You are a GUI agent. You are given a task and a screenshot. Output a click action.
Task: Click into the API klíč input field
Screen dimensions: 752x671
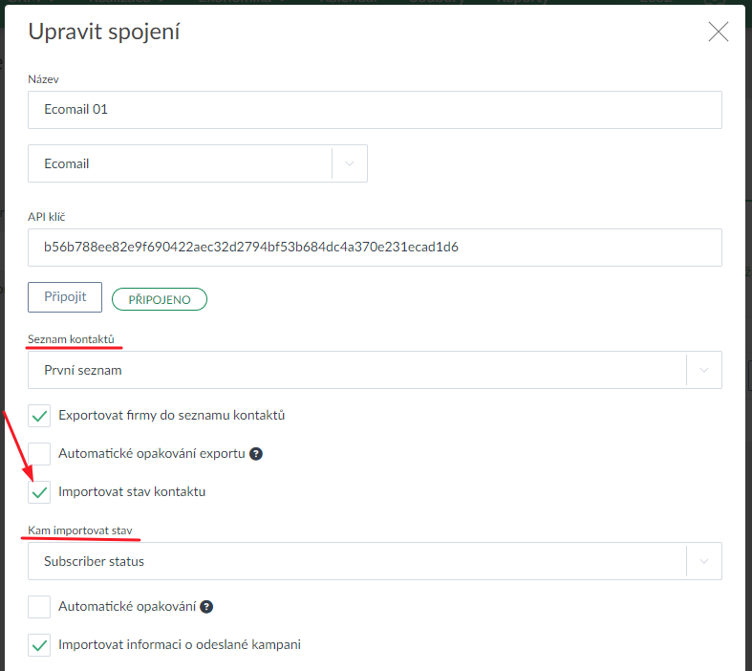coord(375,248)
